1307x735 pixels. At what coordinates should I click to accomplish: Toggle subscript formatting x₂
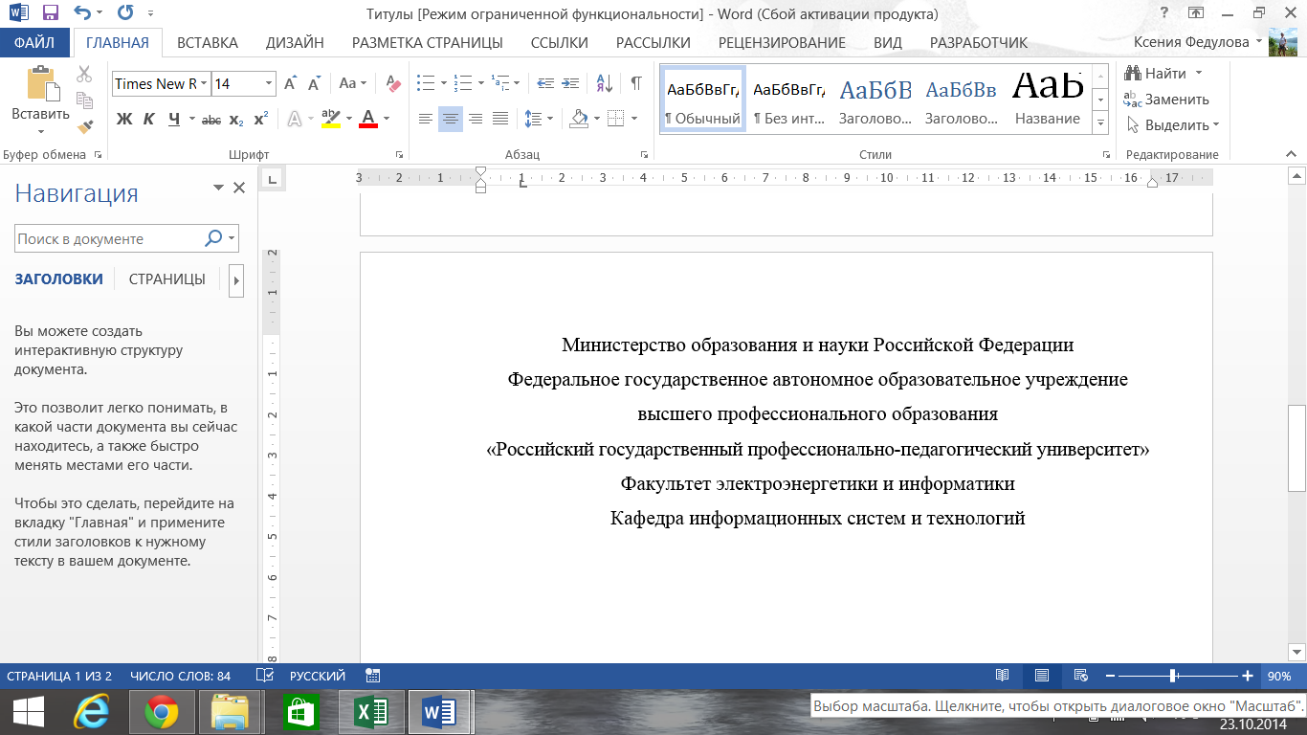[236, 120]
